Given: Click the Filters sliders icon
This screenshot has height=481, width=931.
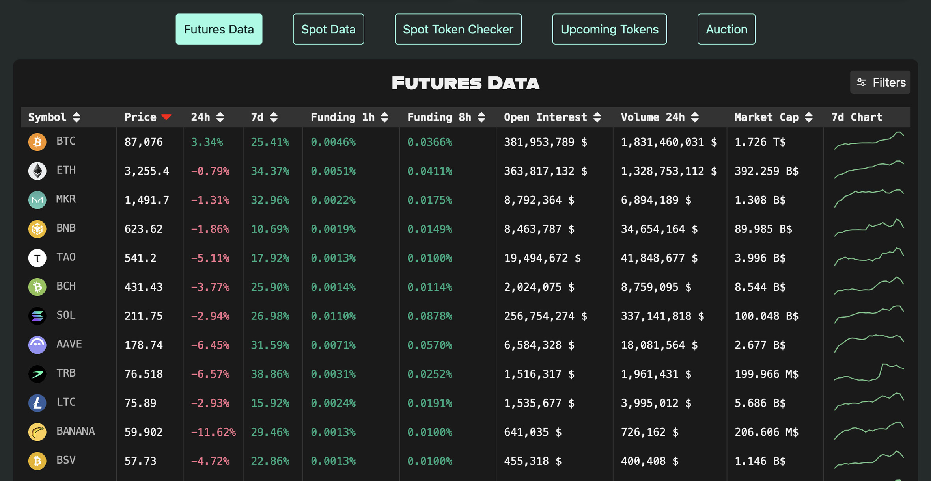Looking at the screenshot, I should tap(862, 82).
